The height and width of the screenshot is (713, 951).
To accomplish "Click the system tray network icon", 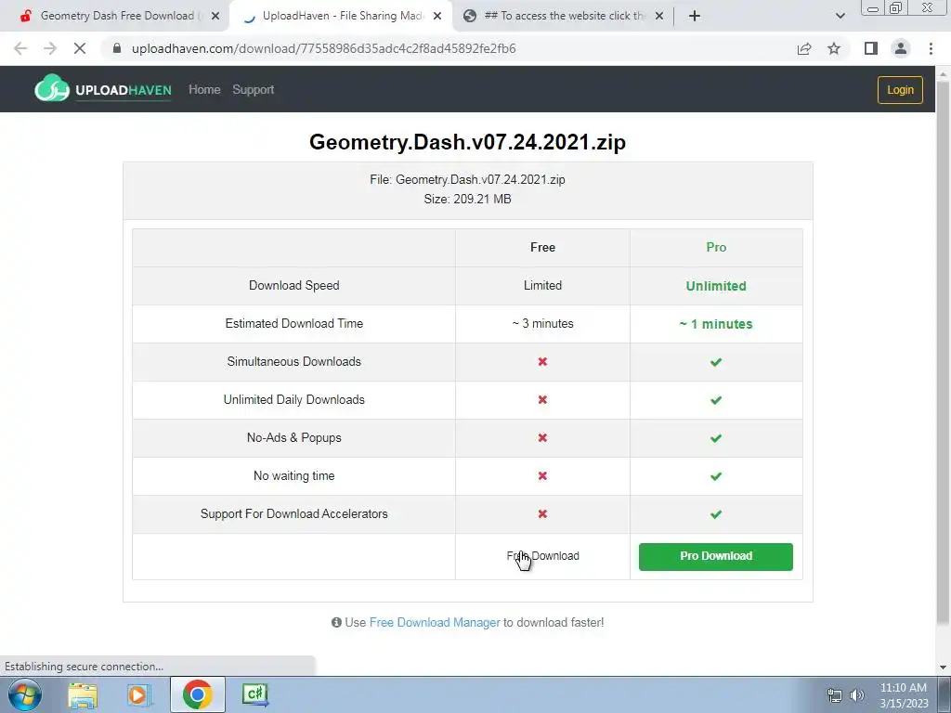I will [x=835, y=695].
